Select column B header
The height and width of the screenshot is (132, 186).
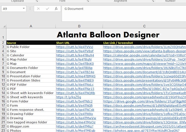pos(79,26)
